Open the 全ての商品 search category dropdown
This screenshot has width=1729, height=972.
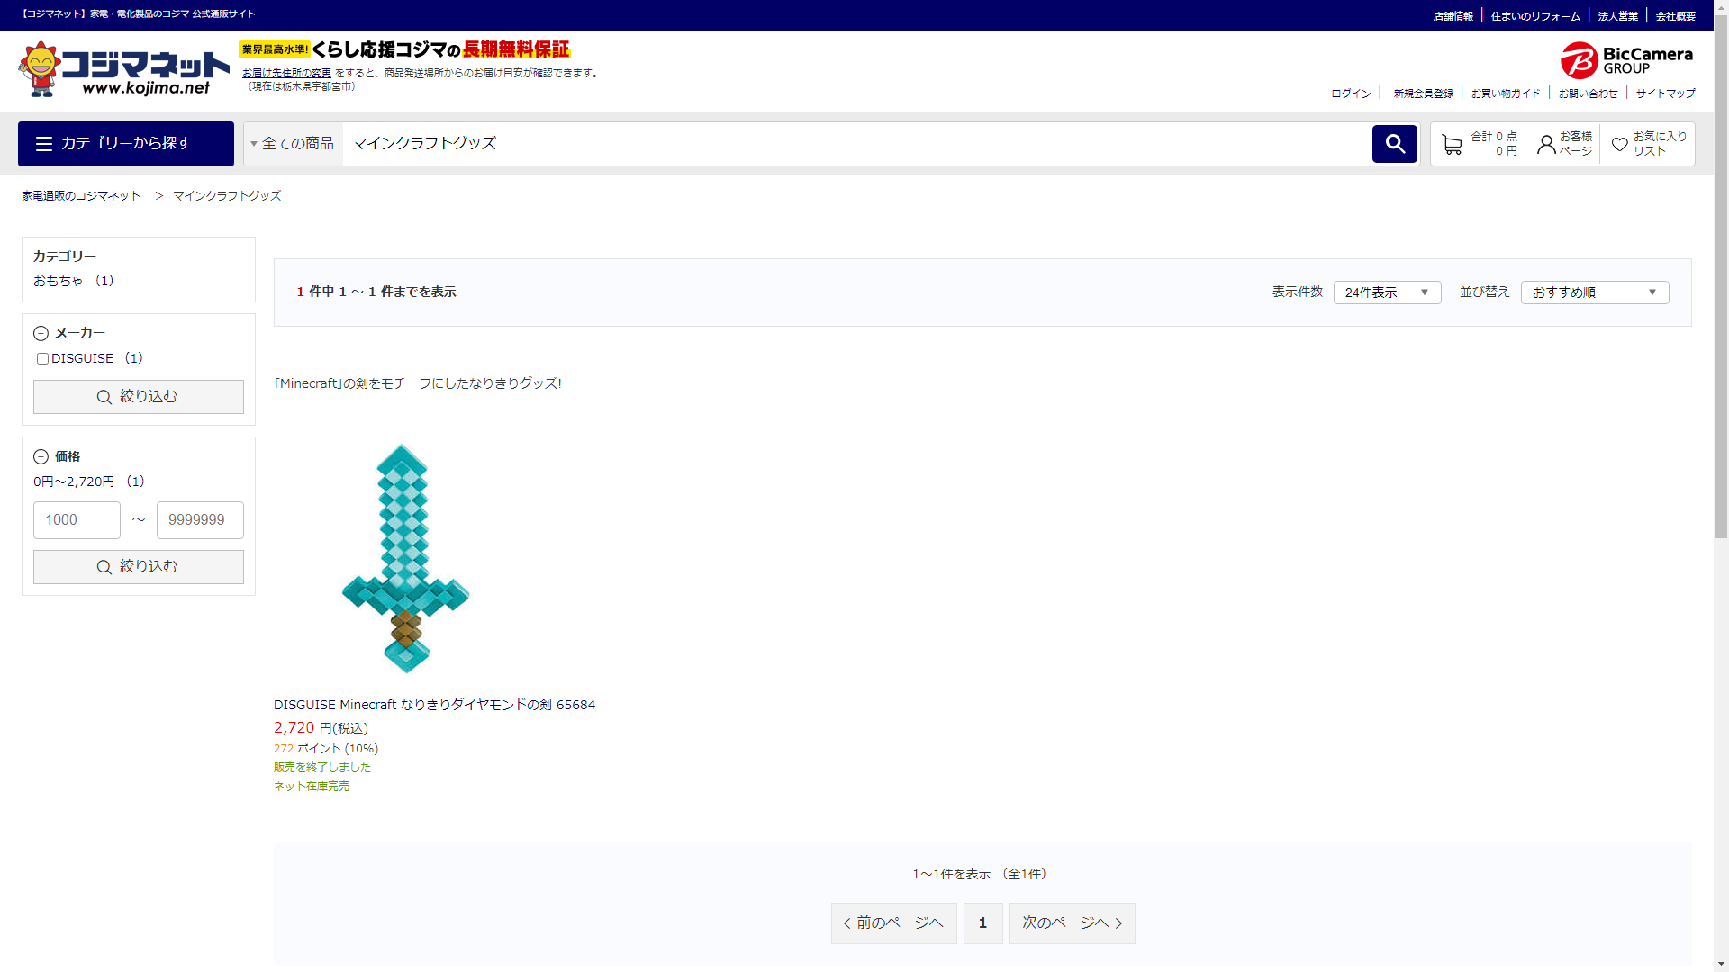pos(294,144)
